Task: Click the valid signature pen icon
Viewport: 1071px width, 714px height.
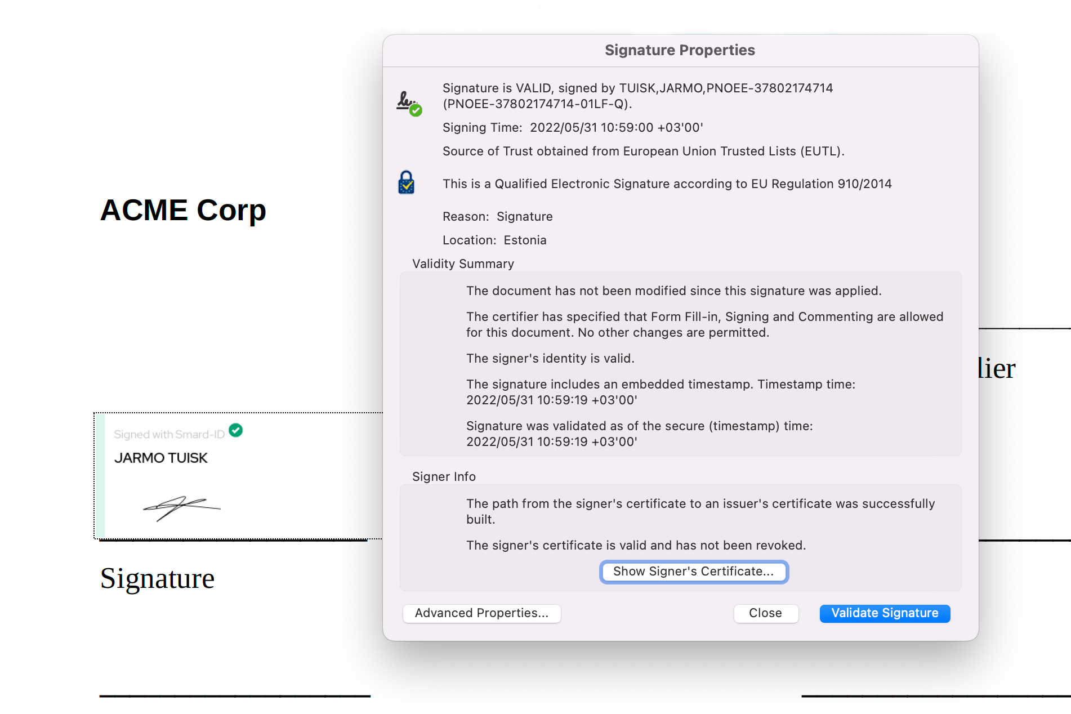Action: pos(409,104)
